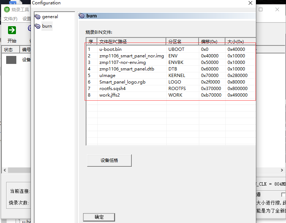Click the green Start arrow icon

(x=12, y=30)
